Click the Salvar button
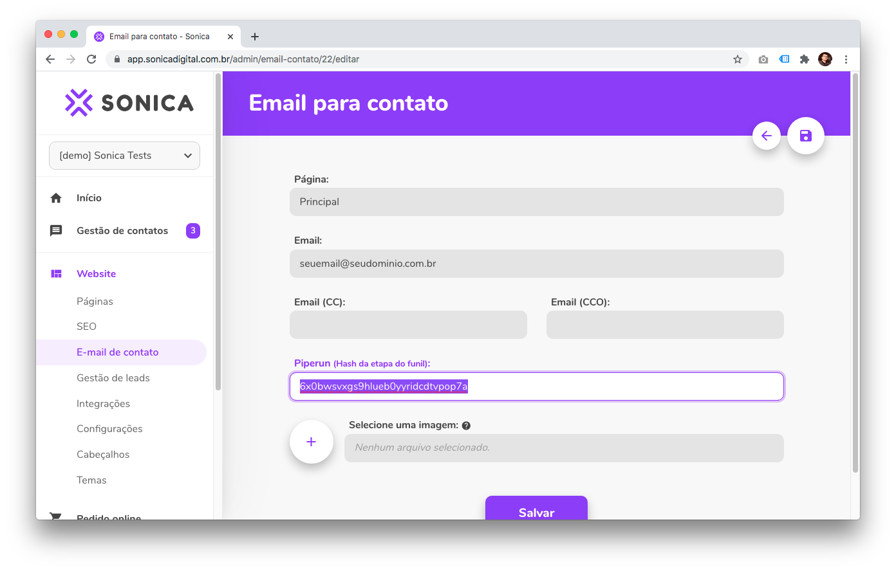The image size is (896, 571). 536,508
